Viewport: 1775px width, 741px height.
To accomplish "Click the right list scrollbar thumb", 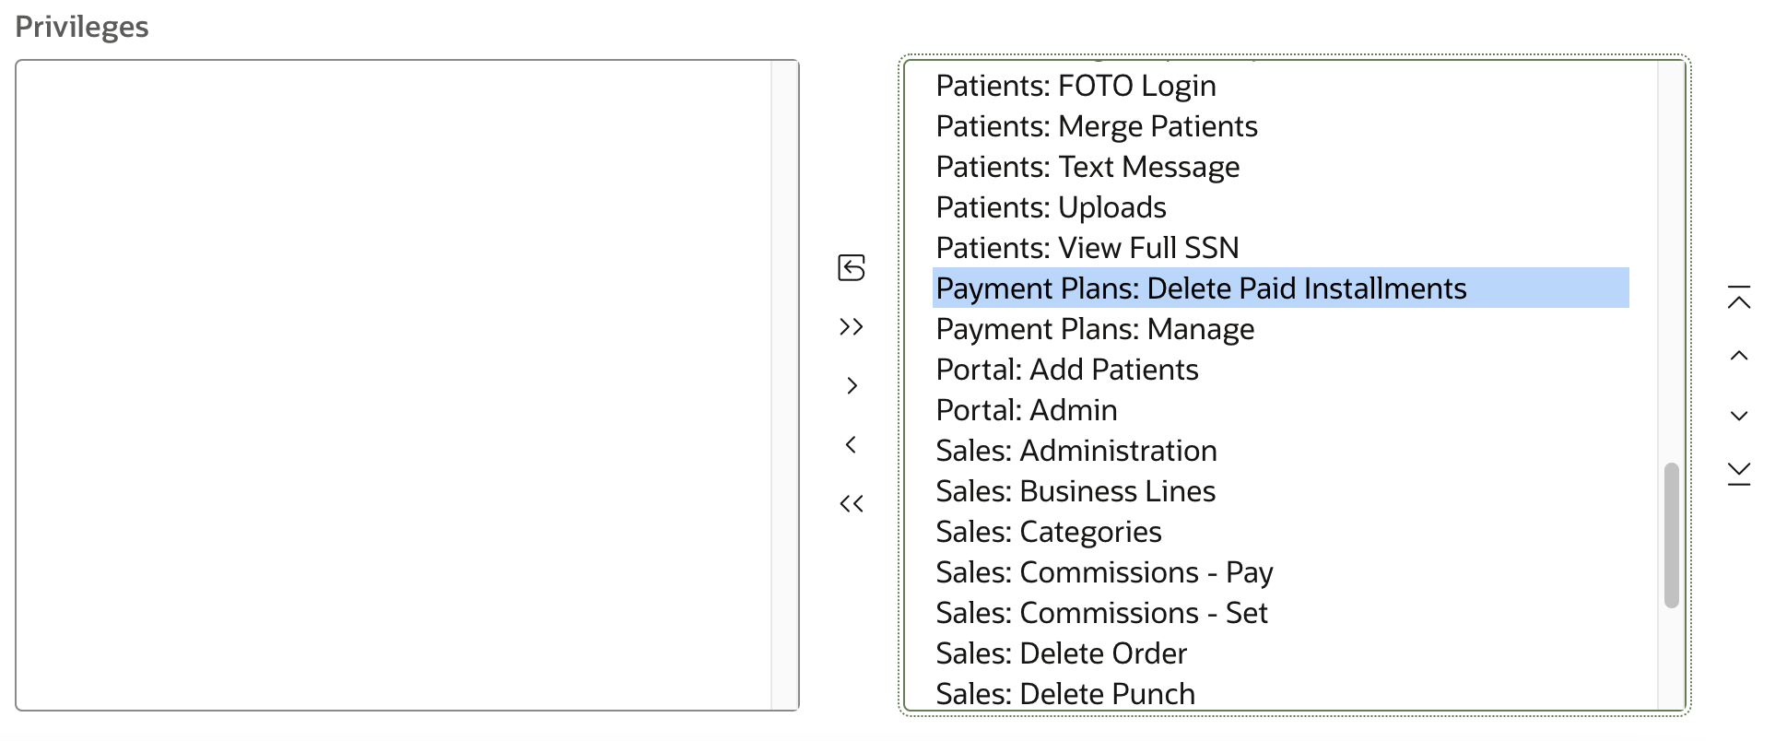I will pyautogui.click(x=1671, y=535).
